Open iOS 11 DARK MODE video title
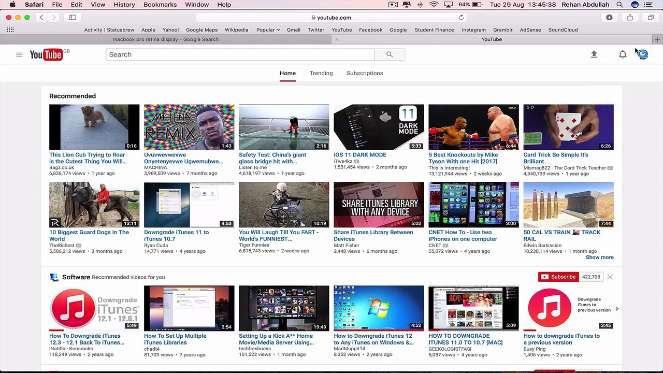 coord(360,155)
